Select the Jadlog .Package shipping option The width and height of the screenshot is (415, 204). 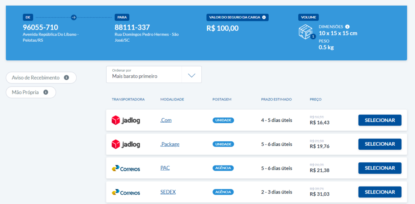coord(380,144)
